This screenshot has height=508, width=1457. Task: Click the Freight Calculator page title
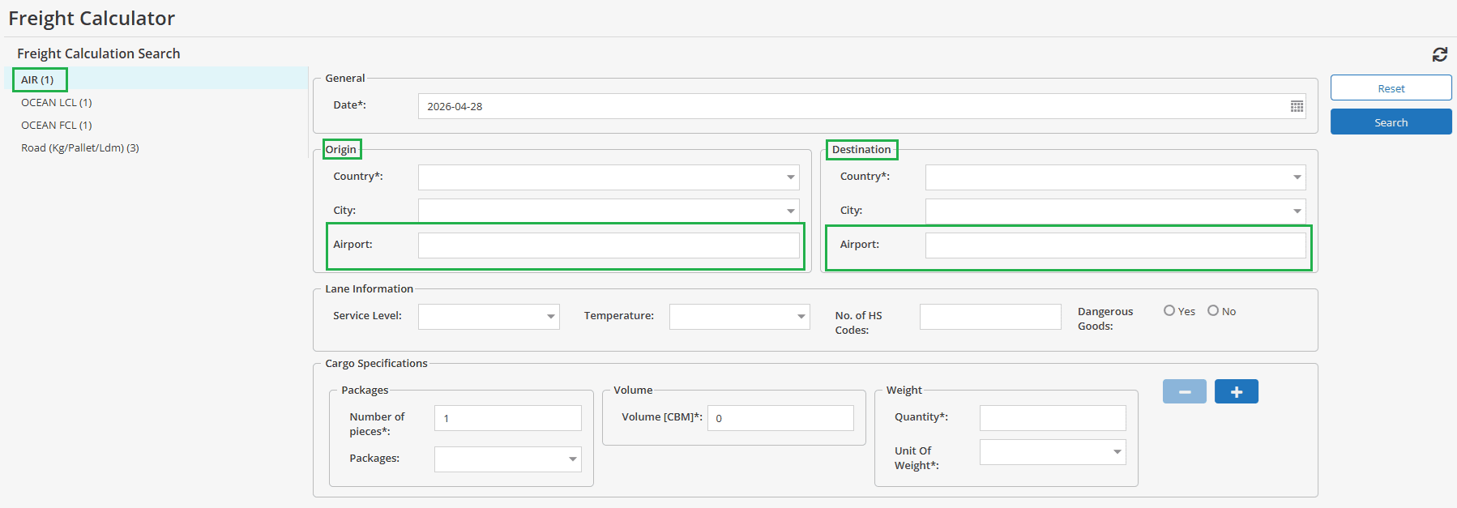tap(92, 18)
